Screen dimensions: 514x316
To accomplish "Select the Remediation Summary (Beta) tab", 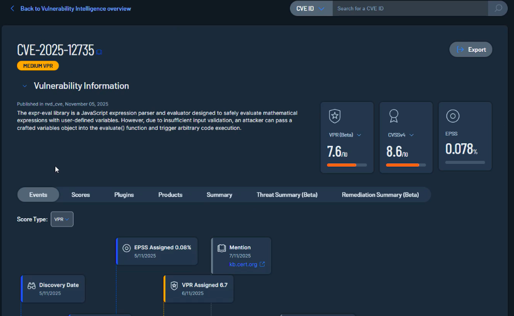I will (380, 195).
